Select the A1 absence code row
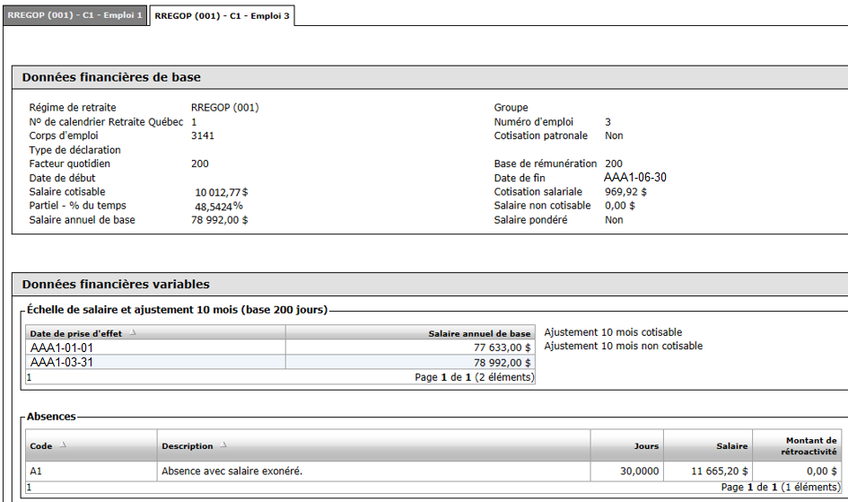This screenshot has width=848, height=502. point(433,471)
